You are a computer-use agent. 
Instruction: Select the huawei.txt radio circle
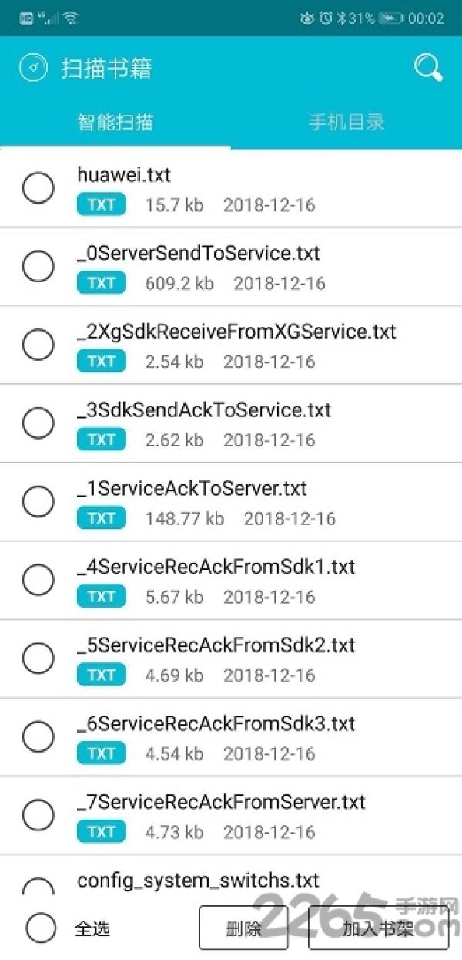38,188
